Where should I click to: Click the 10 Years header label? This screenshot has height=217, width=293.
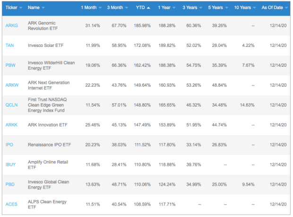pyautogui.click(x=242, y=8)
